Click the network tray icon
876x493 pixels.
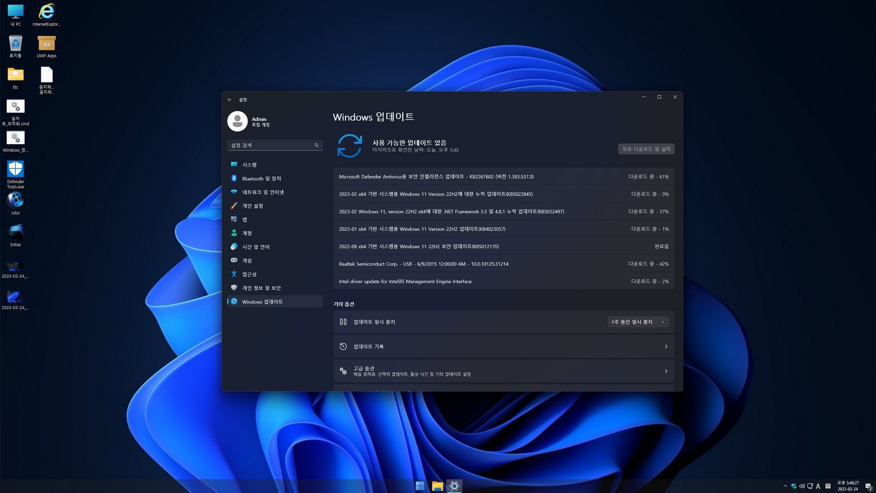[x=810, y=486]
